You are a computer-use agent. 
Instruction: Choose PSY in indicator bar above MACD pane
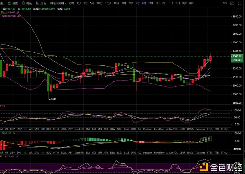(71, 129)
